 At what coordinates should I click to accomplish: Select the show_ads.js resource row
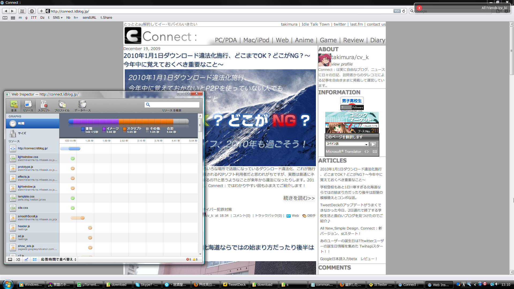pyautogui.click(x=32, y=248)
